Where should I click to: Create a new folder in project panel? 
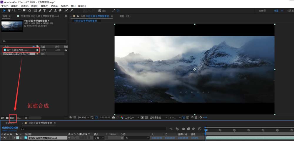[x=7, y=118]
